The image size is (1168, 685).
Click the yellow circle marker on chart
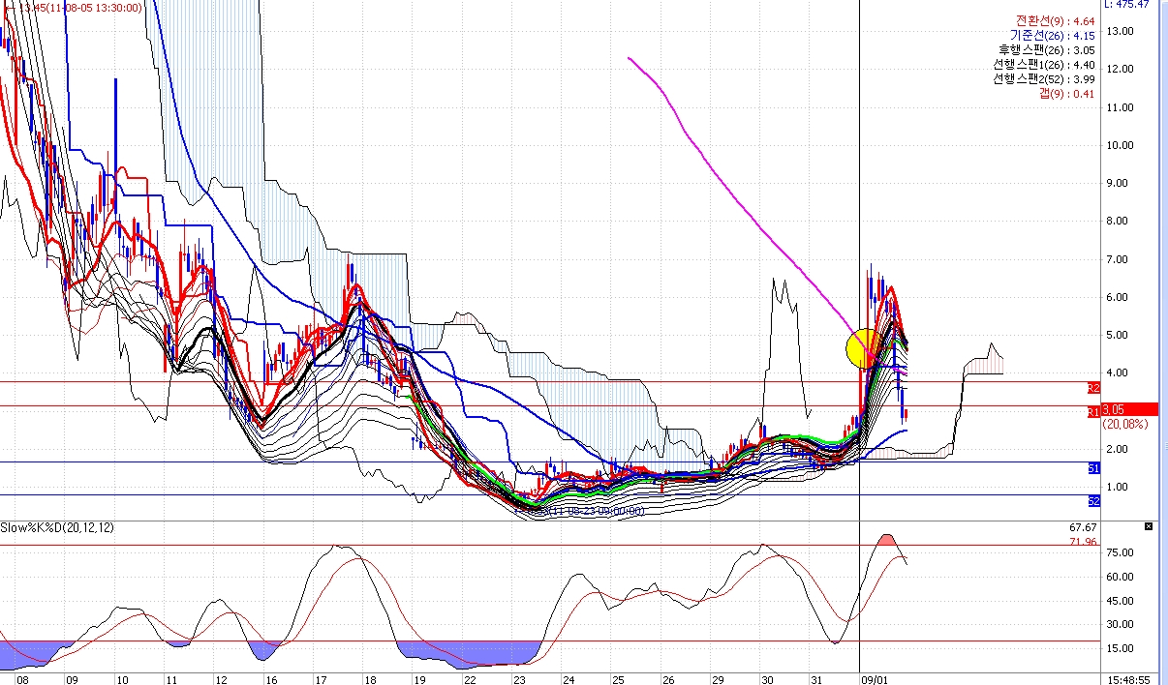(x=864, y=348)
